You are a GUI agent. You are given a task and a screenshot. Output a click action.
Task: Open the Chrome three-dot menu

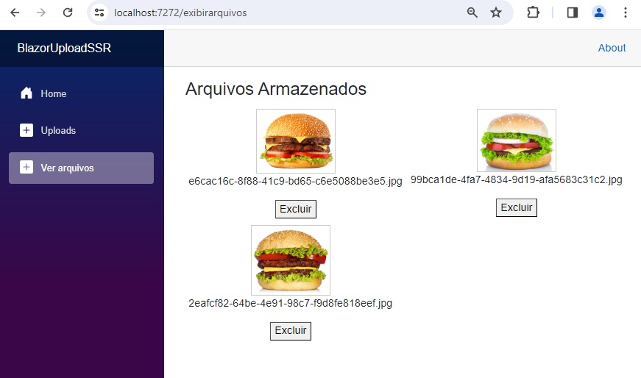click(x=625, y=13)
